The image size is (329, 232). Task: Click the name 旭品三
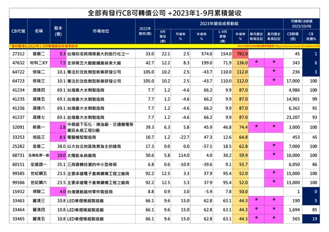(x=39, y=137)
